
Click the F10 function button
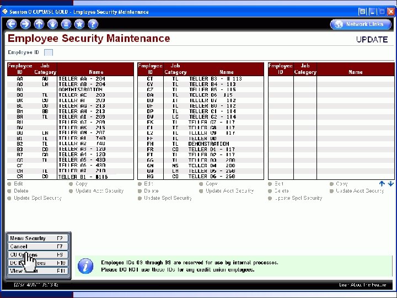(38, 263)
